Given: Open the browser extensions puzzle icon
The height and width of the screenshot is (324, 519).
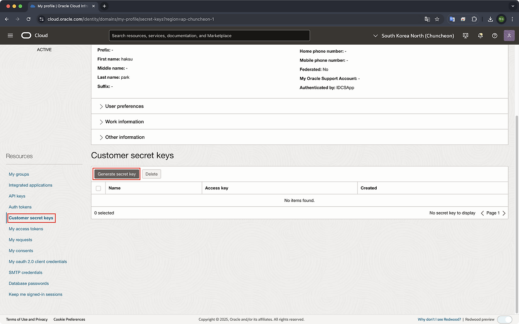Looking at the screenshot, I should pos(474,19).
